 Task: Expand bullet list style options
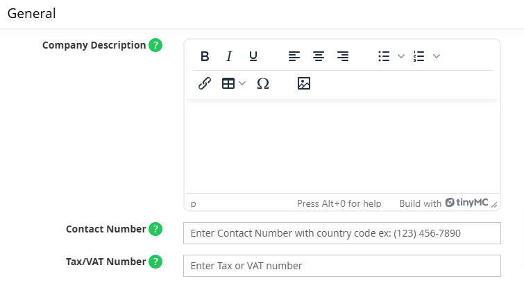(x=401, y=56)
